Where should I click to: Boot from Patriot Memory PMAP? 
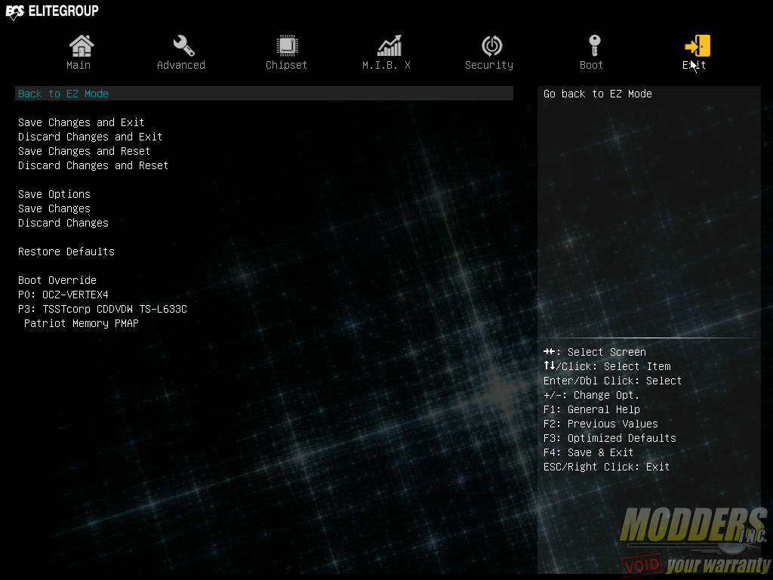82,323
